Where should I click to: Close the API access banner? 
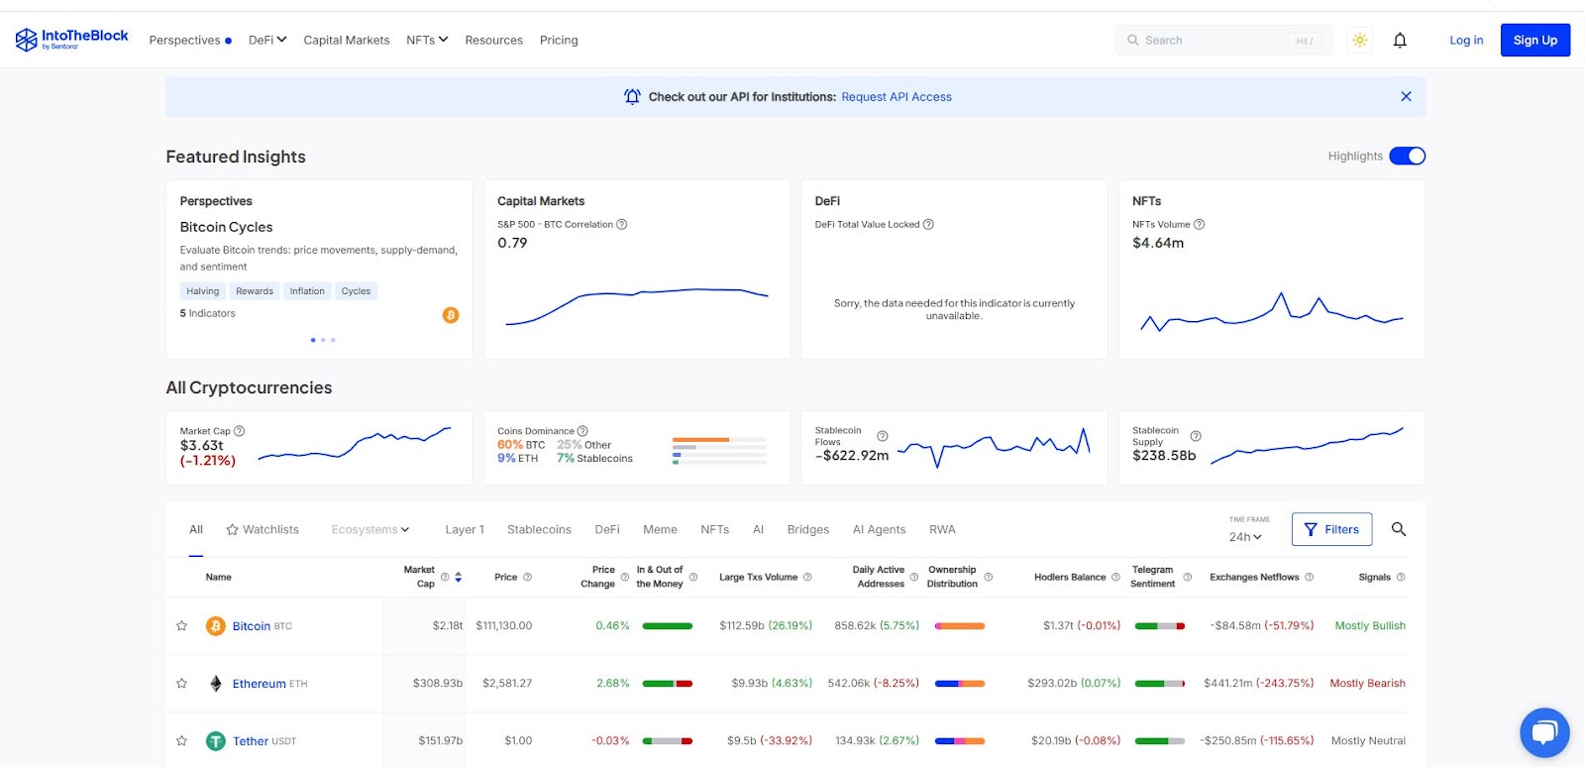1406,96
